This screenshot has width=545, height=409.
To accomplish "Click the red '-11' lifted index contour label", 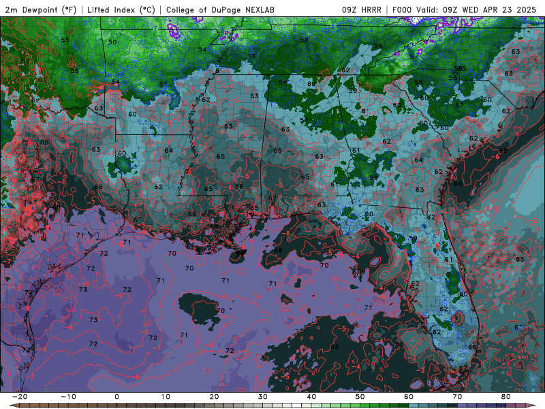I will click(72, 298).
